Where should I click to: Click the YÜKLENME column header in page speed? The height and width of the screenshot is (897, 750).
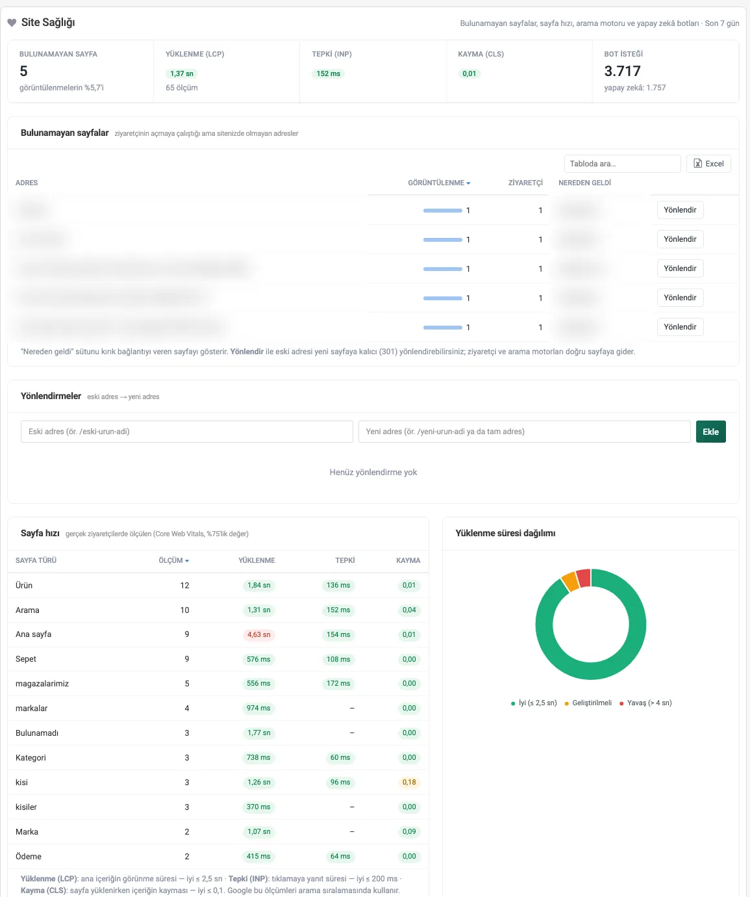(256, 560)
